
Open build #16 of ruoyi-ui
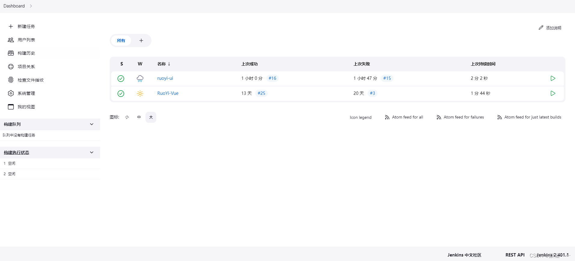pos(272,78)
